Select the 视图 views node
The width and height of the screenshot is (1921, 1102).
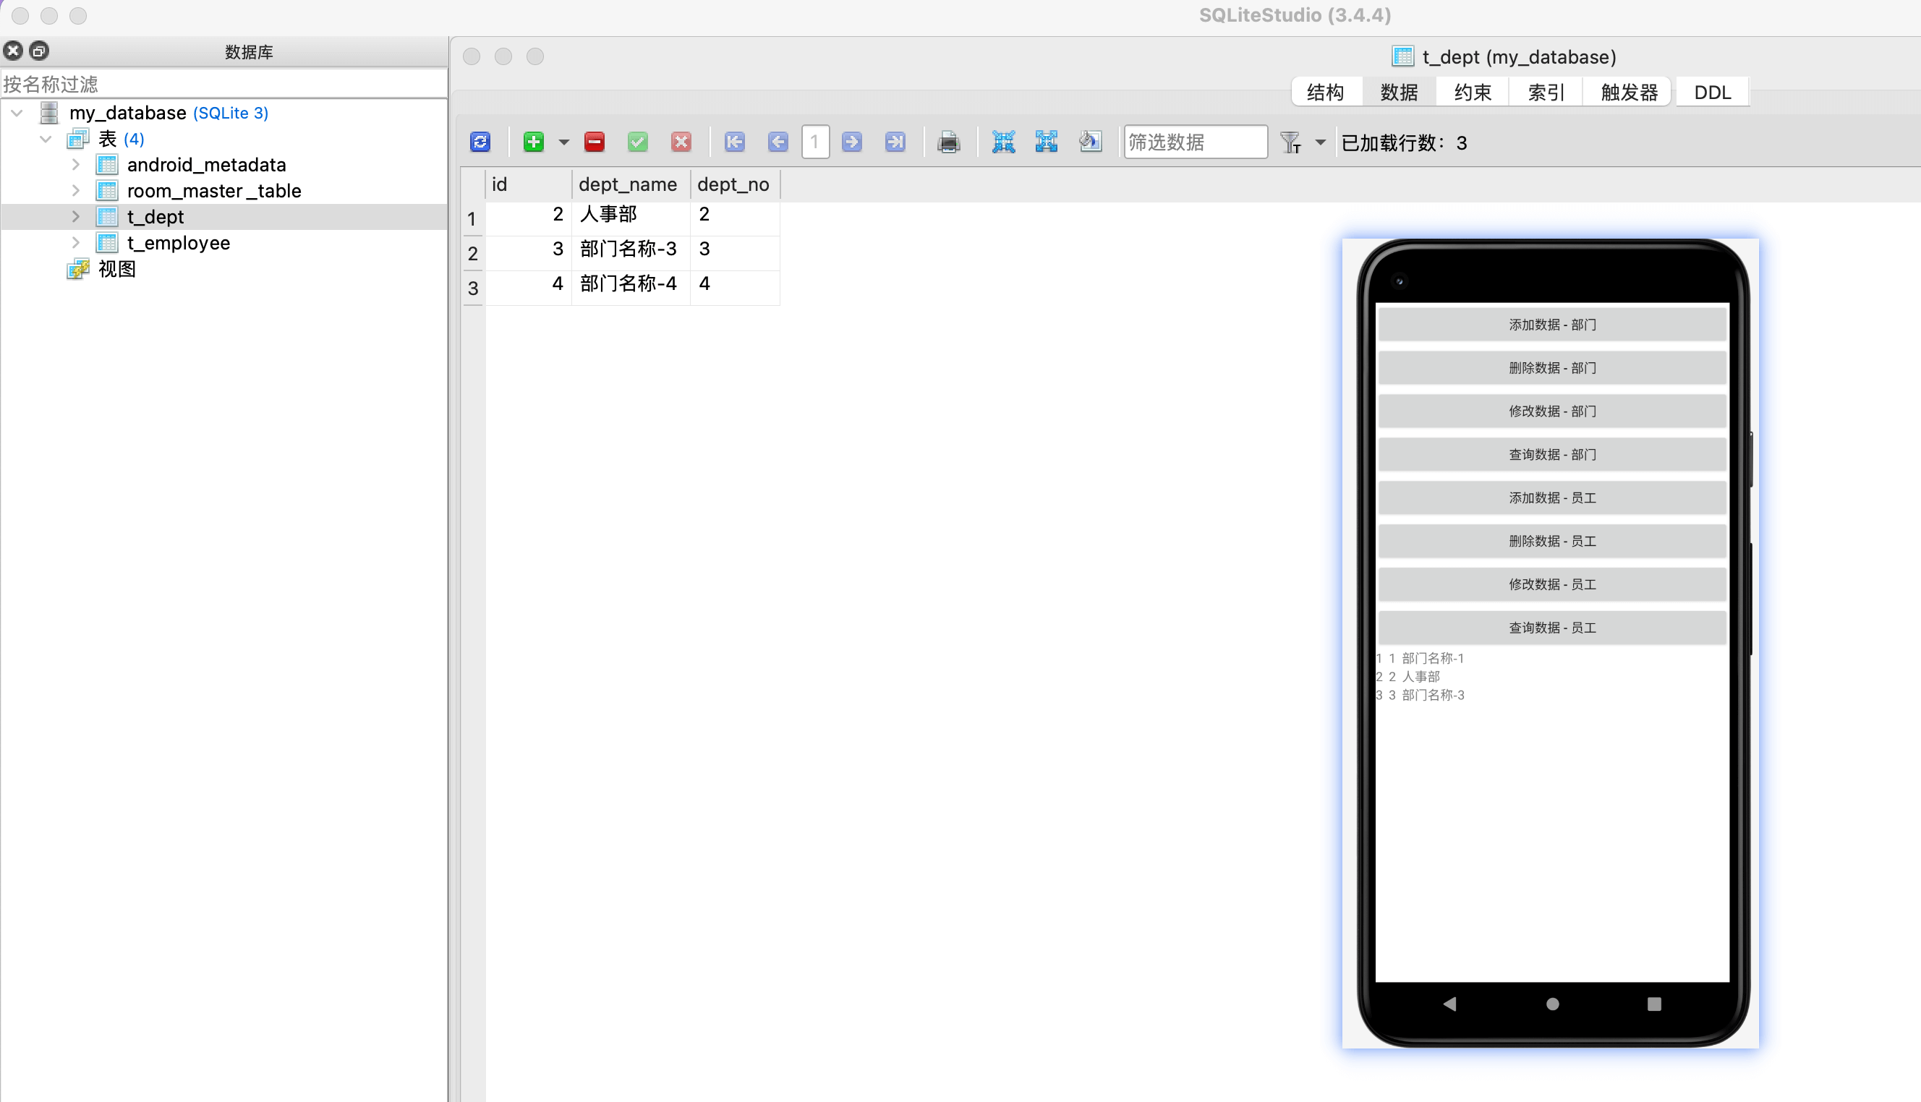point(116,269)
